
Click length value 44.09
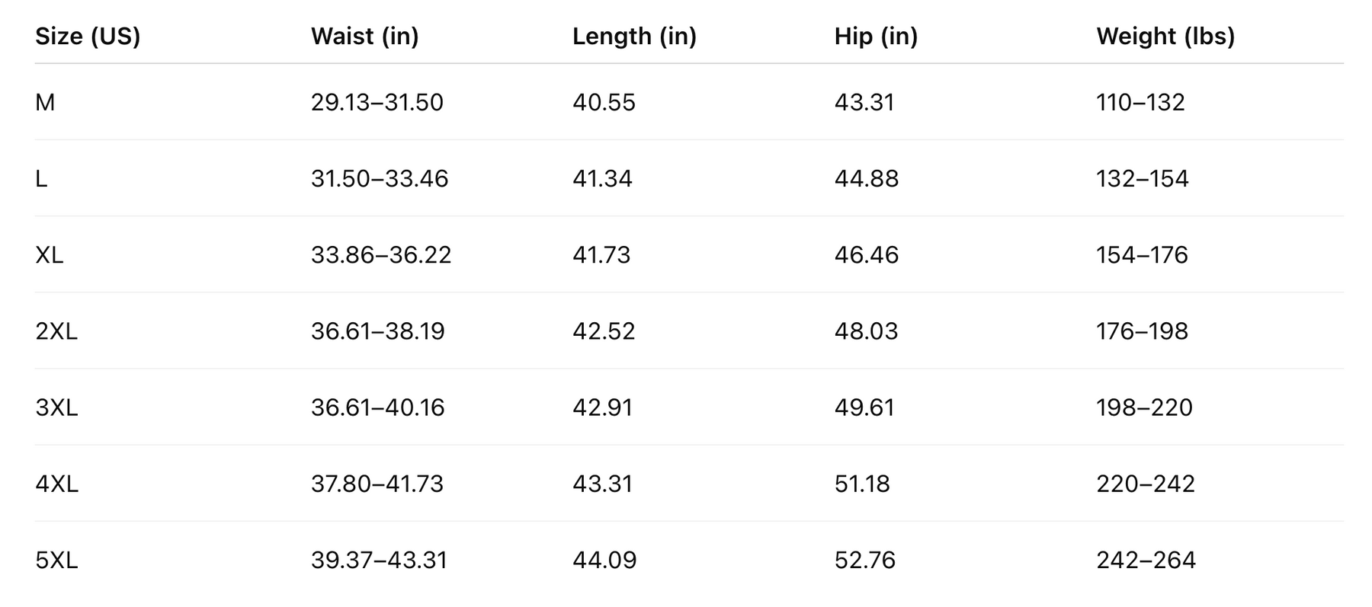point(604,561)
